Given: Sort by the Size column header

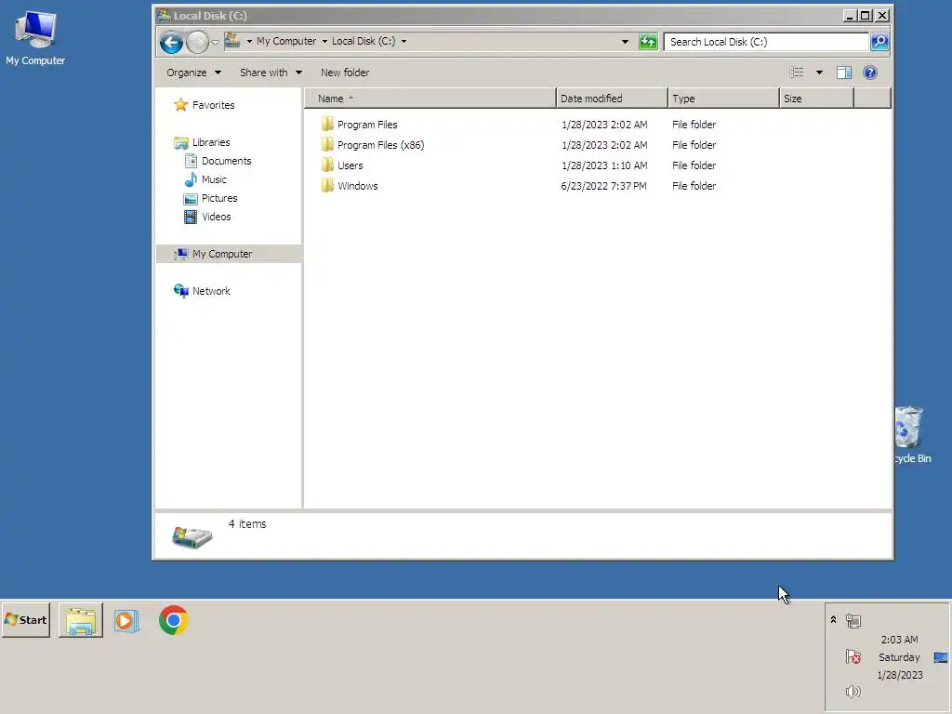Looking at the screenshot, I should pos(816,99).
